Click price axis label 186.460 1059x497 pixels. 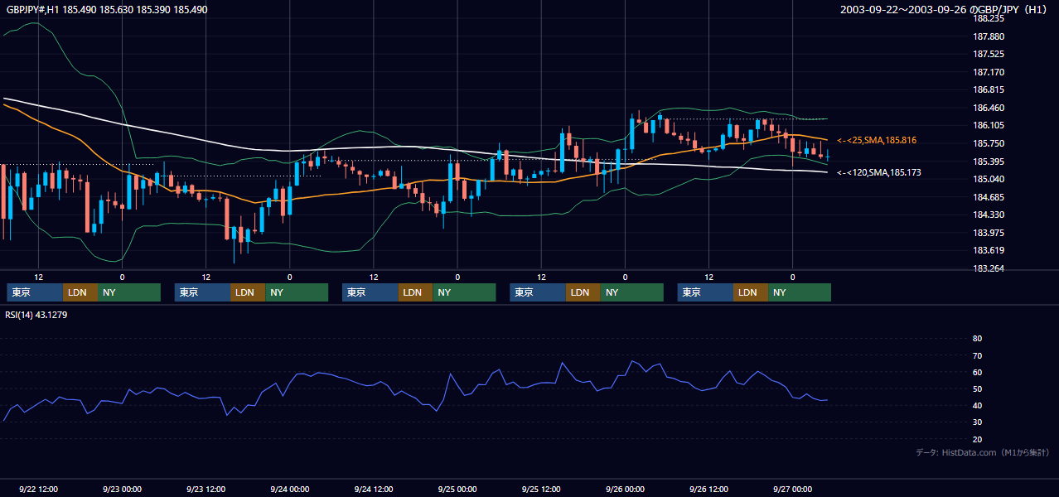tap(989, 108)
